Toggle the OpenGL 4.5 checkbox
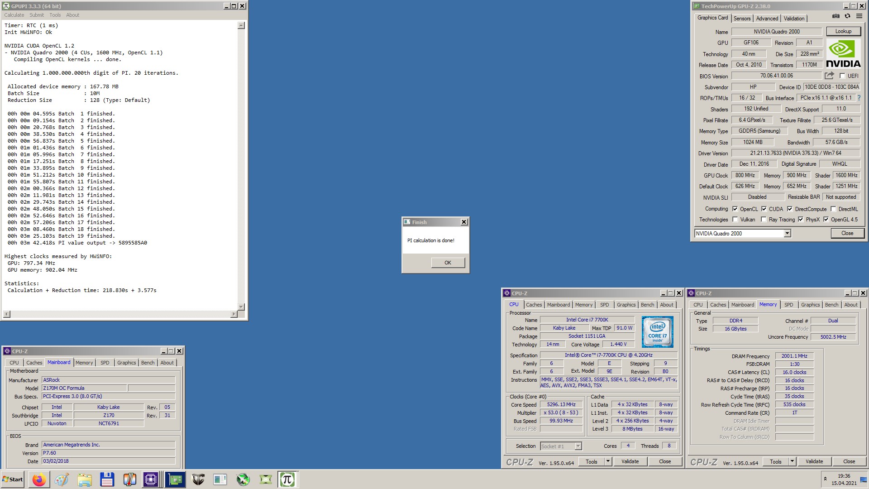 [x=826, y=220]
